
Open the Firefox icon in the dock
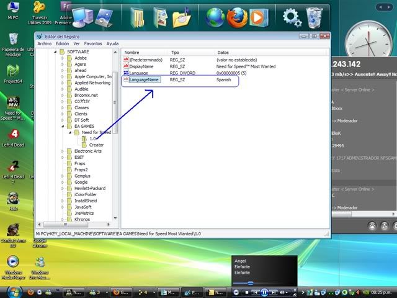coord(237,18)
